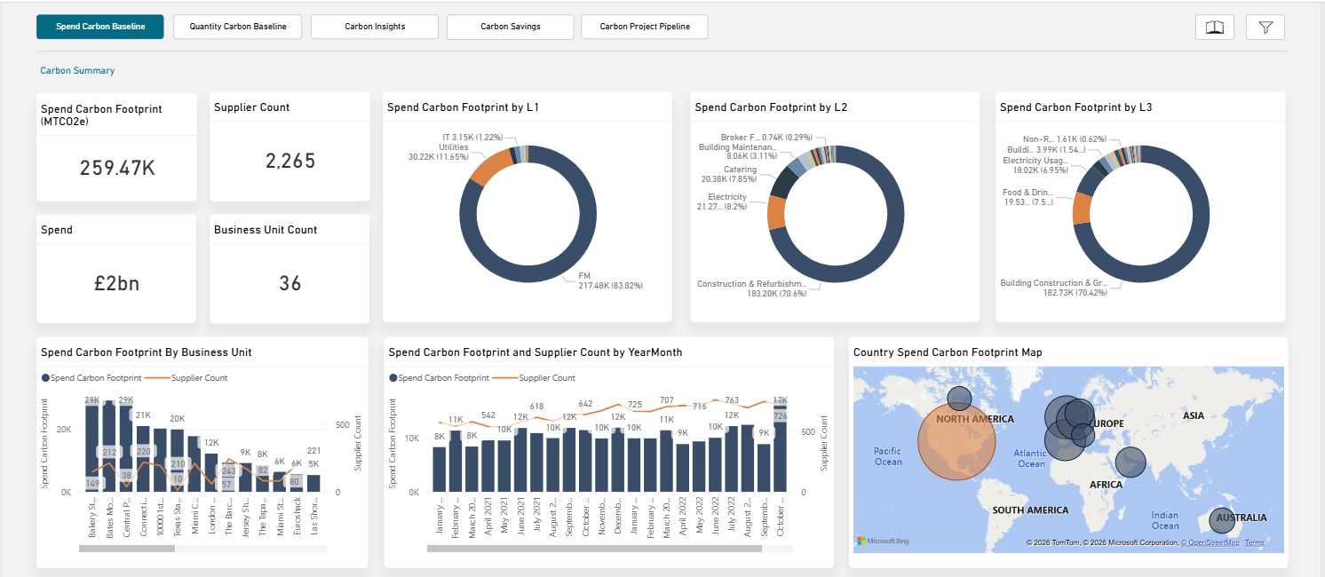1325x577 pixels.
Task: Switch to Quantity Carbon Baseline tab
Action: [237, 27]
